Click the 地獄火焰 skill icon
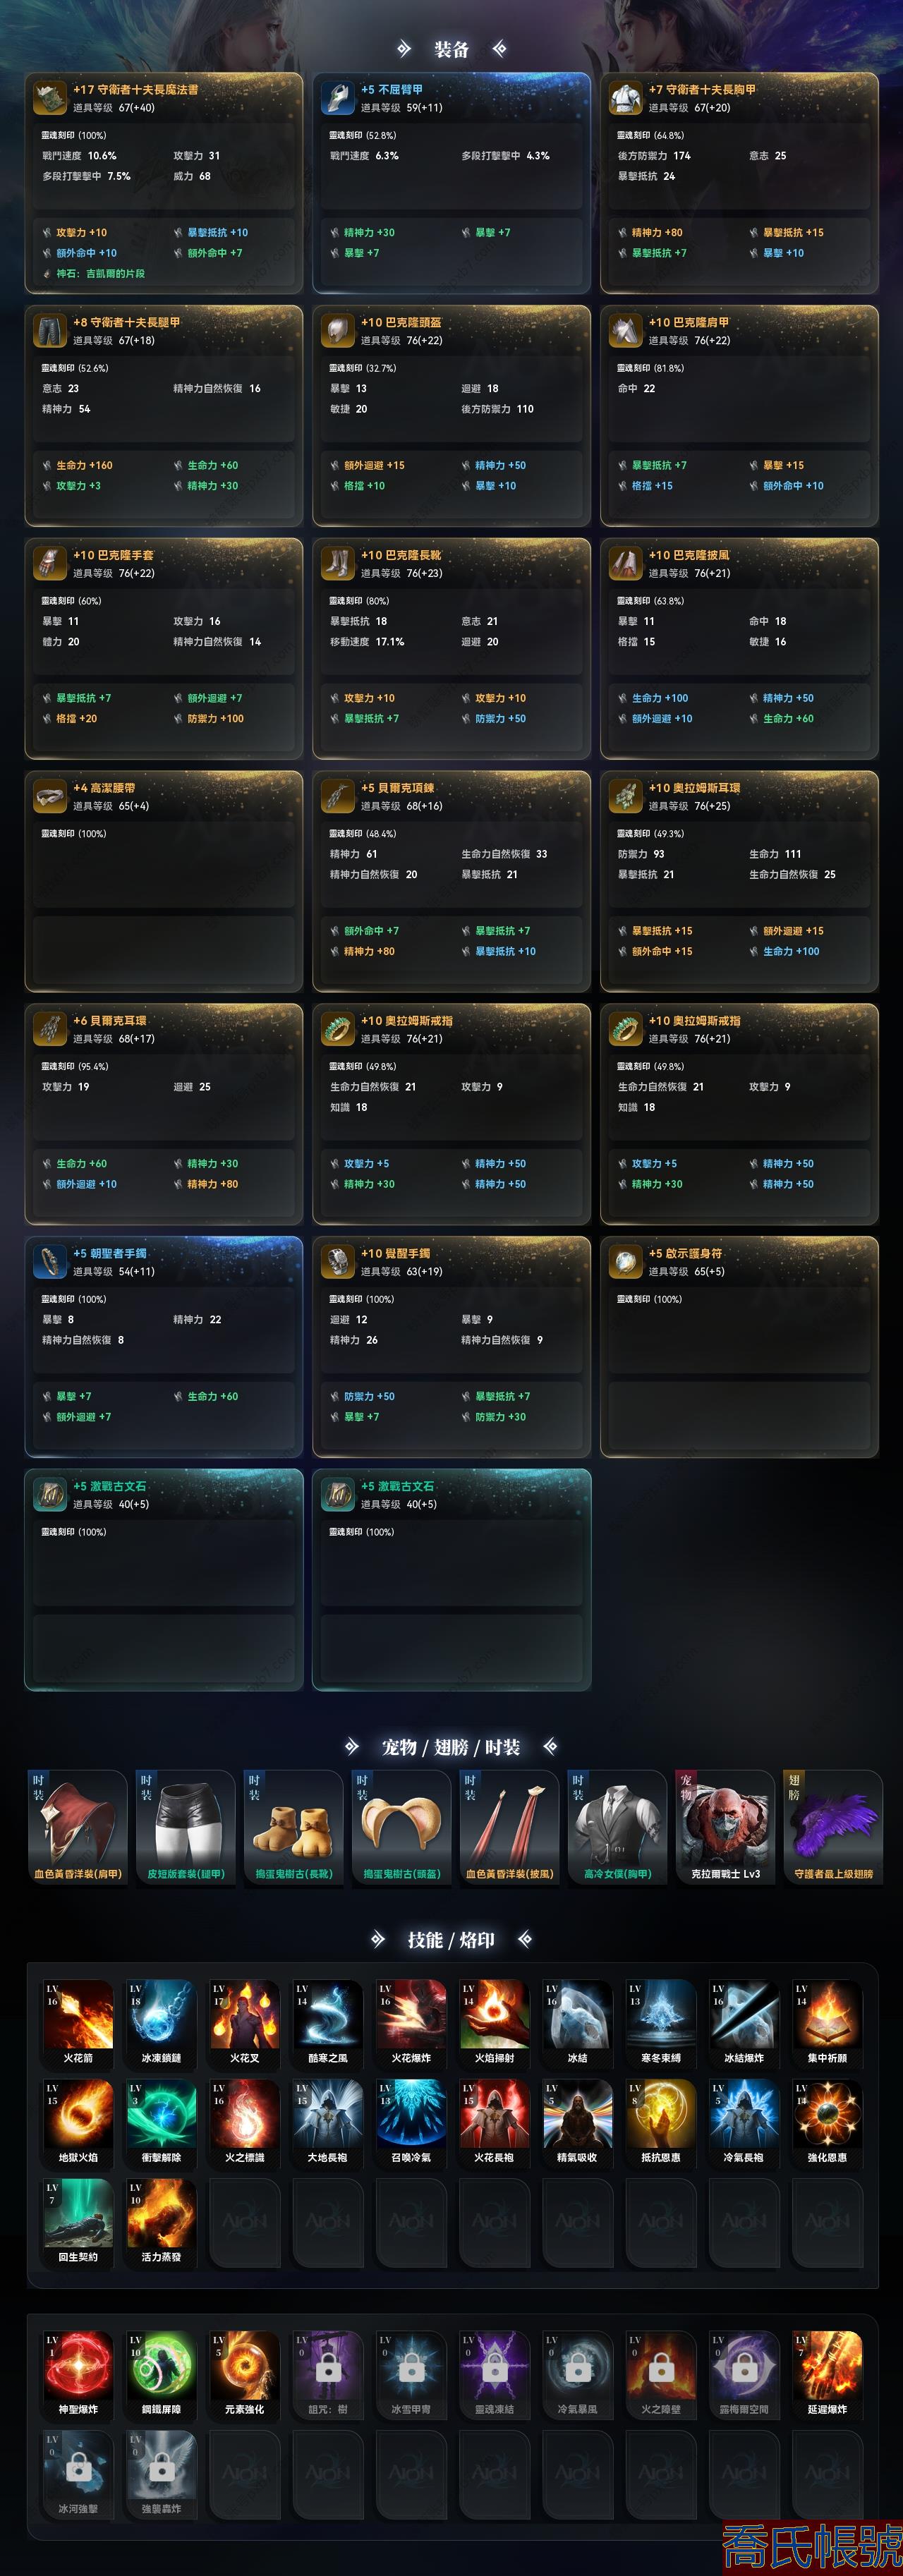Image resolution: width=903 pixels, height=2576 pixels. pyautogui.click(x=78, y=2115)
